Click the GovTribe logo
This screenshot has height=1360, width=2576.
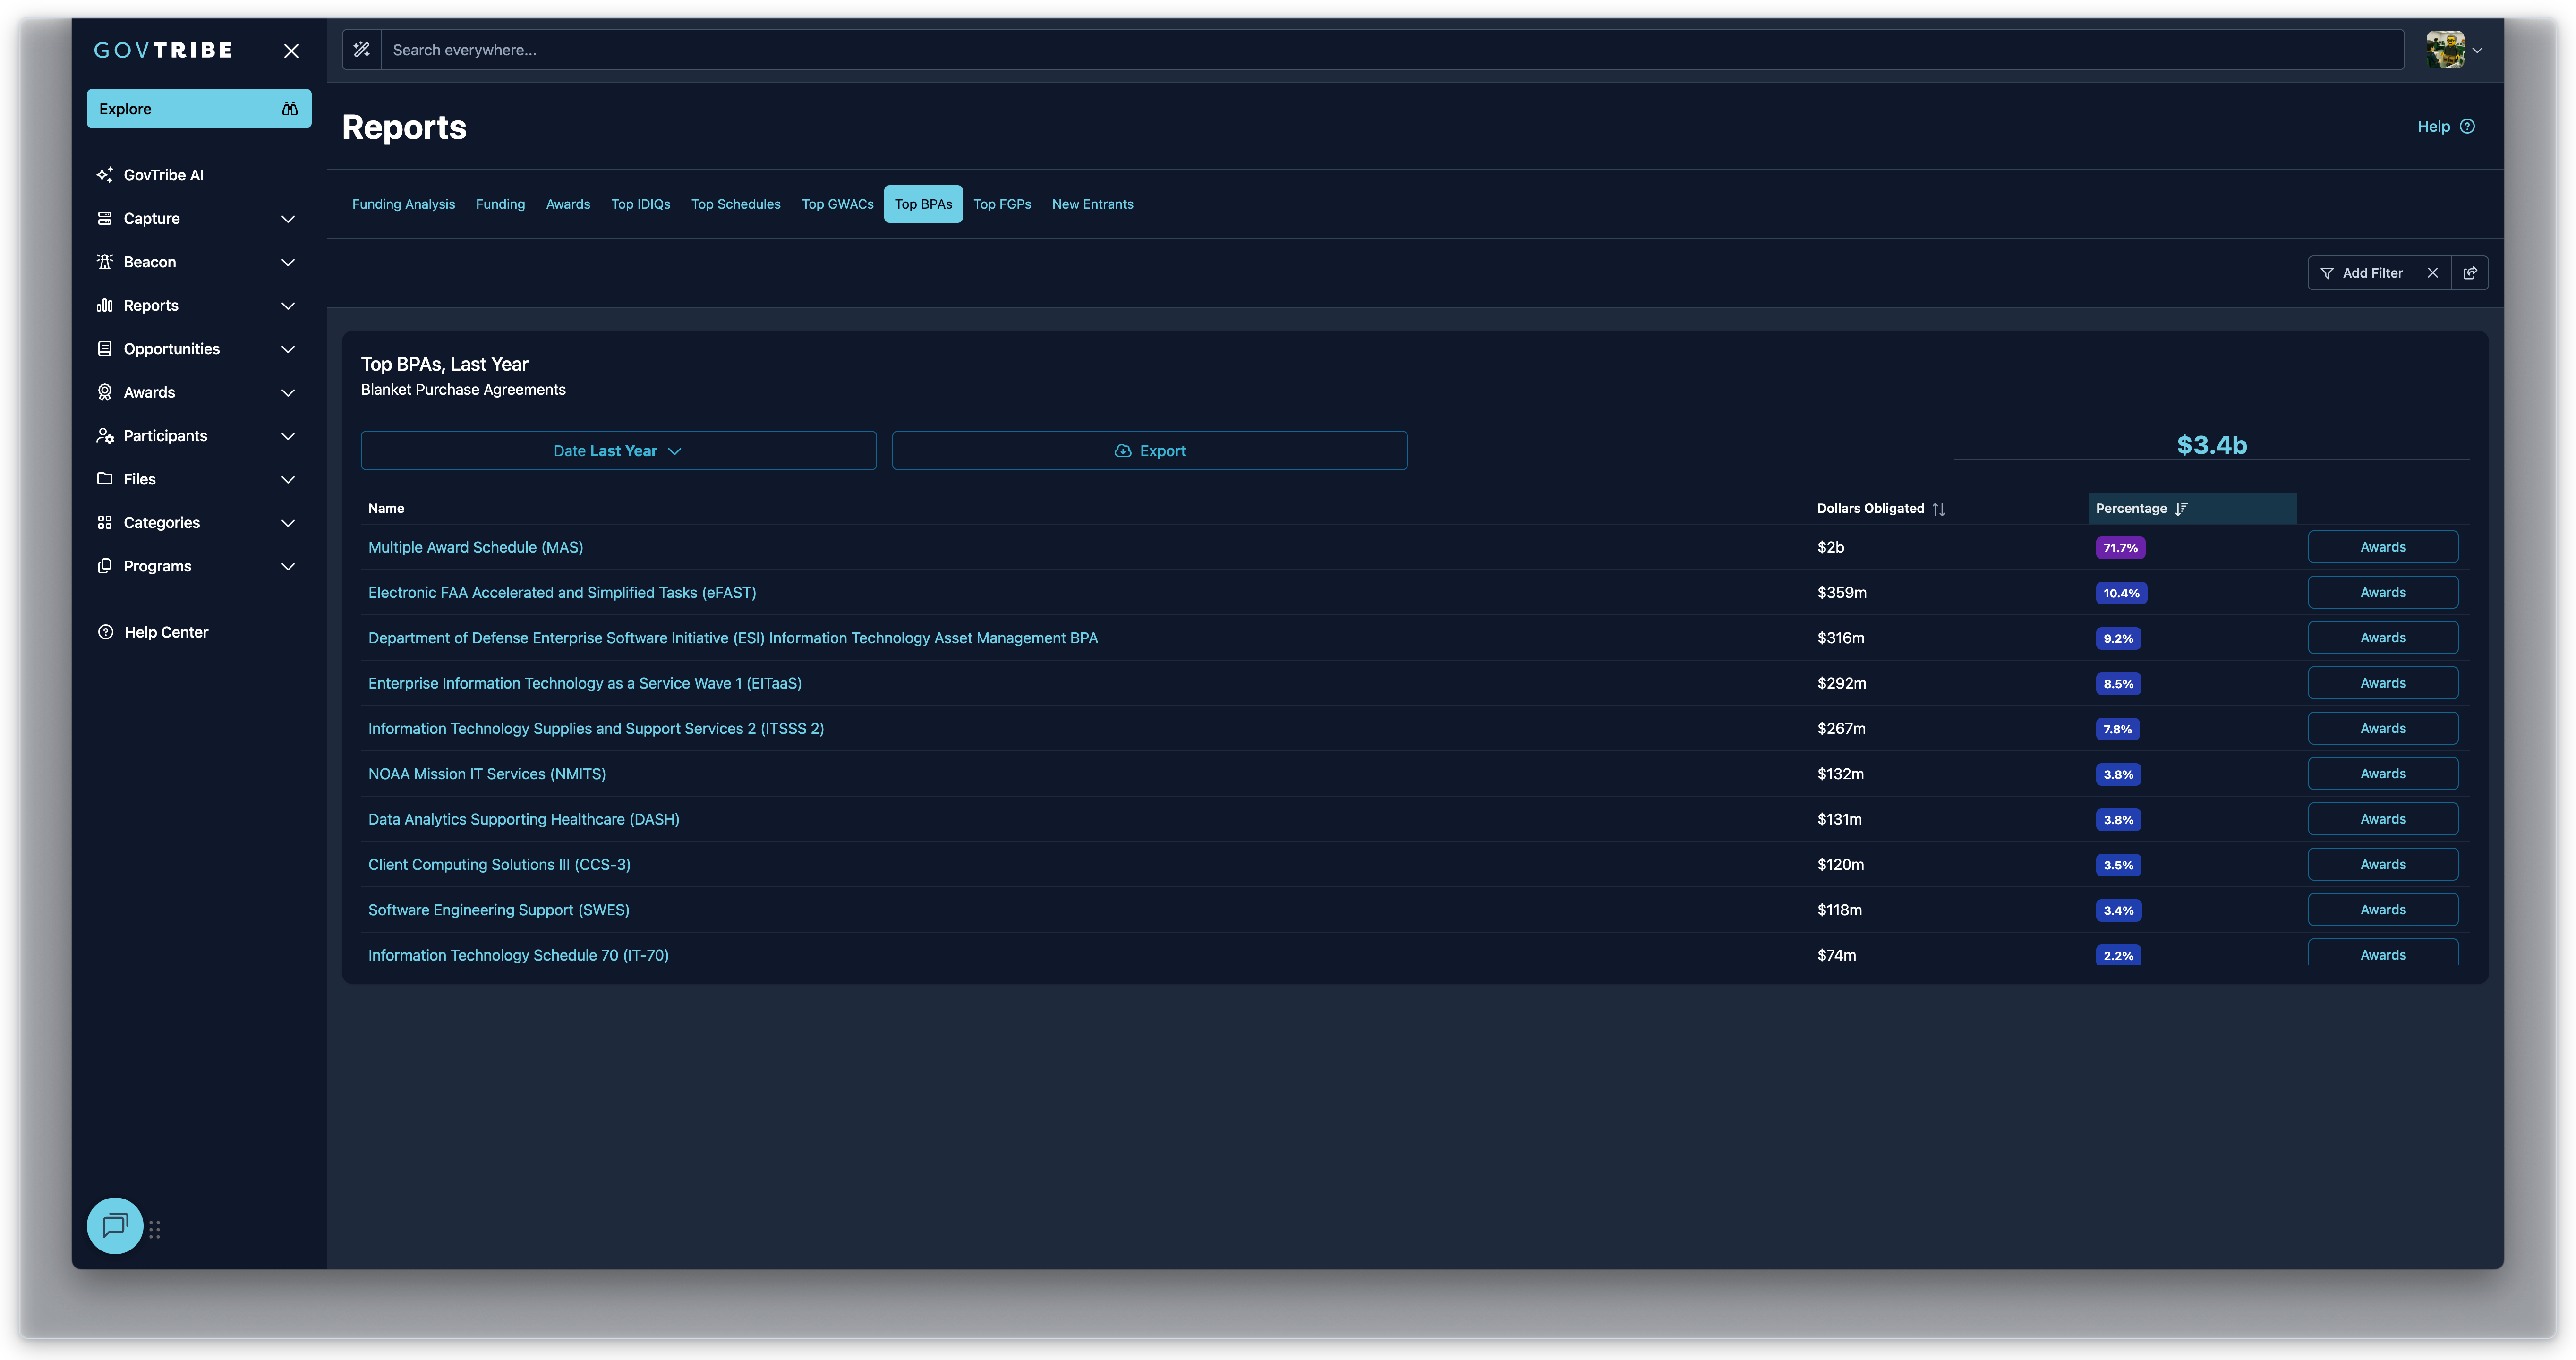click(163, 50)
